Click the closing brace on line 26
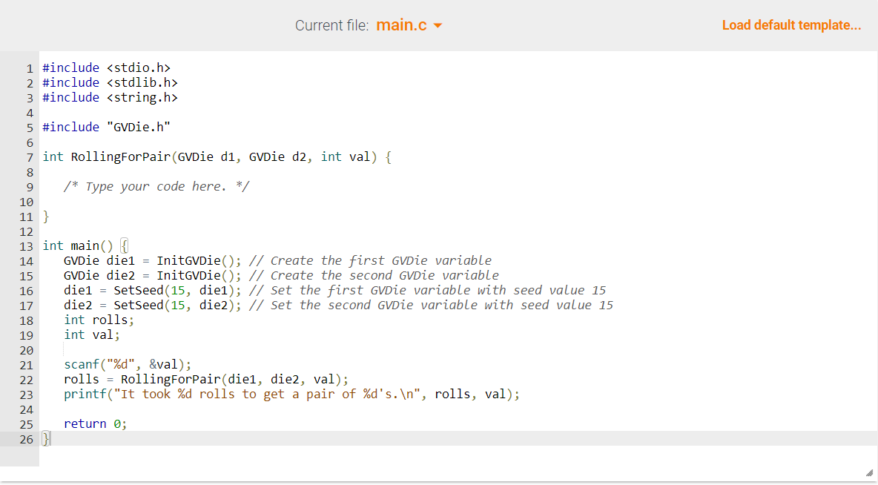This screenshot has height=485, width=878. click(44, 438)
